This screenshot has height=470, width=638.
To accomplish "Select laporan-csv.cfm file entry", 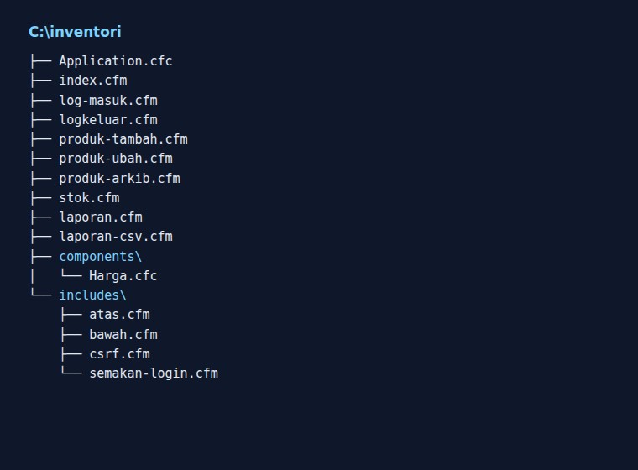I will [x=116, y=237].
